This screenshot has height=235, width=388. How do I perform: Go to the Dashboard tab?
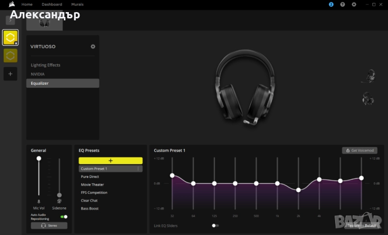point(52,4)
